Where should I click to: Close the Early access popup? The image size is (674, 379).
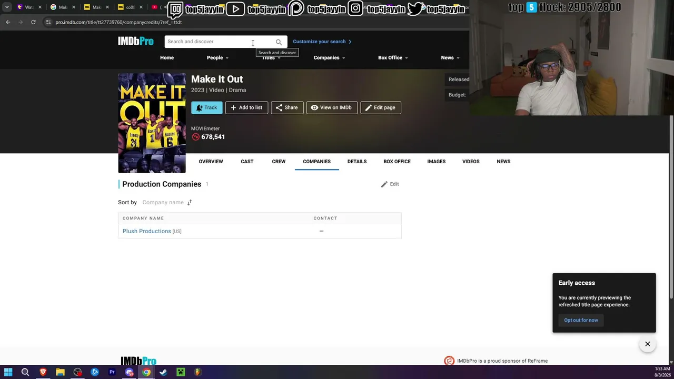click(648, 344)
